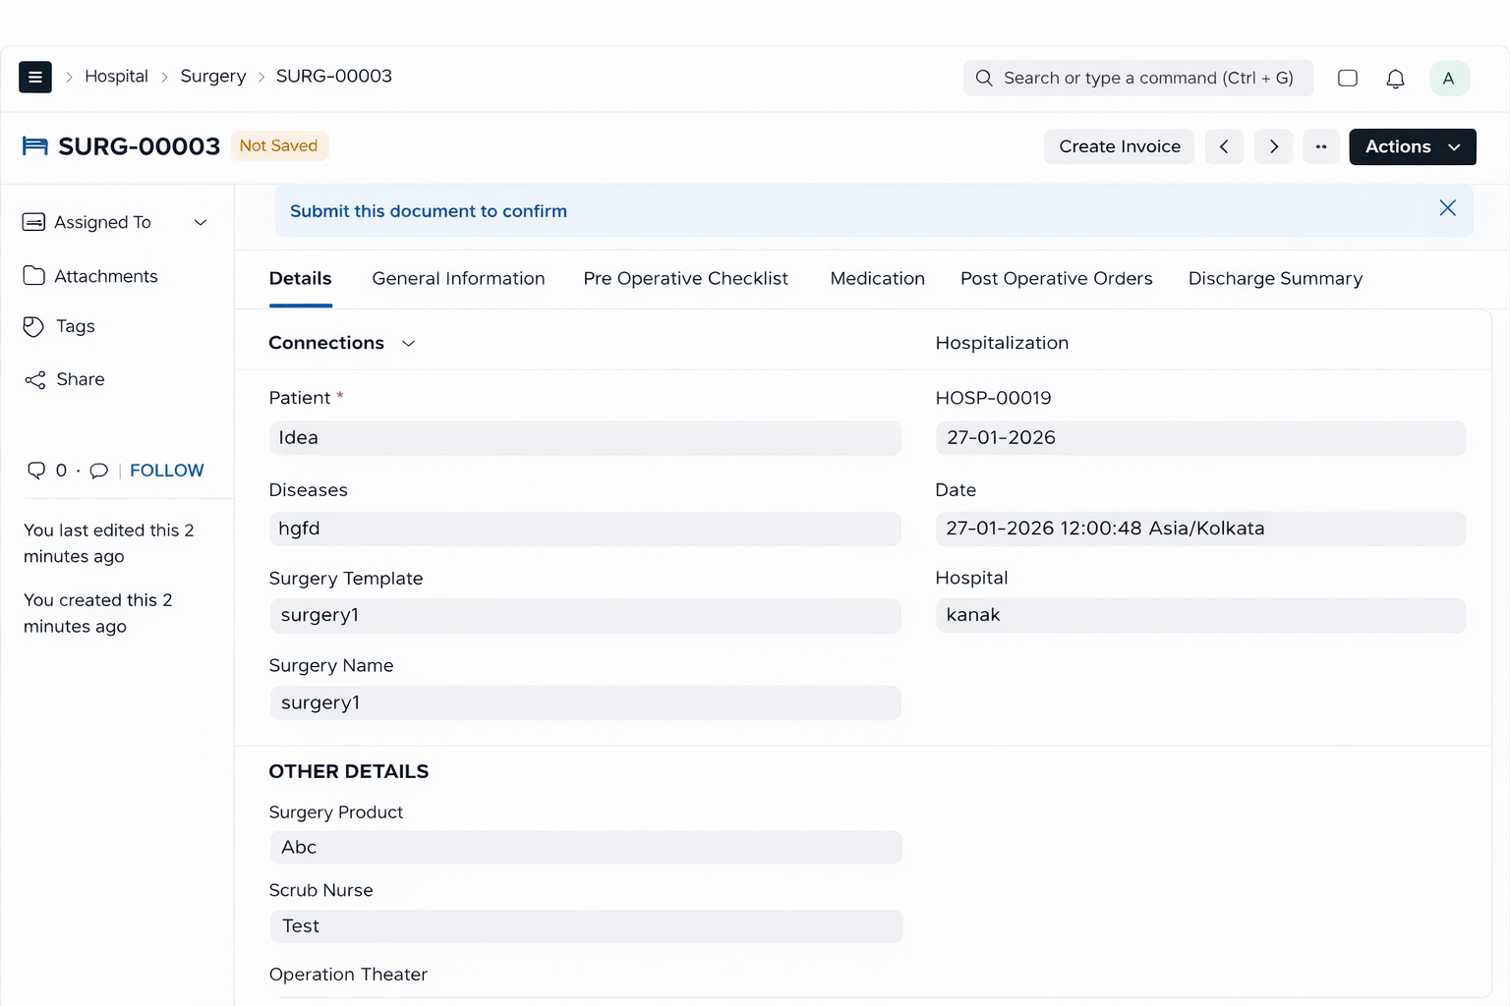Go to Hospital breadcrumb
The width and height of the screenshot is (1510, 1006).
[116, 77]
